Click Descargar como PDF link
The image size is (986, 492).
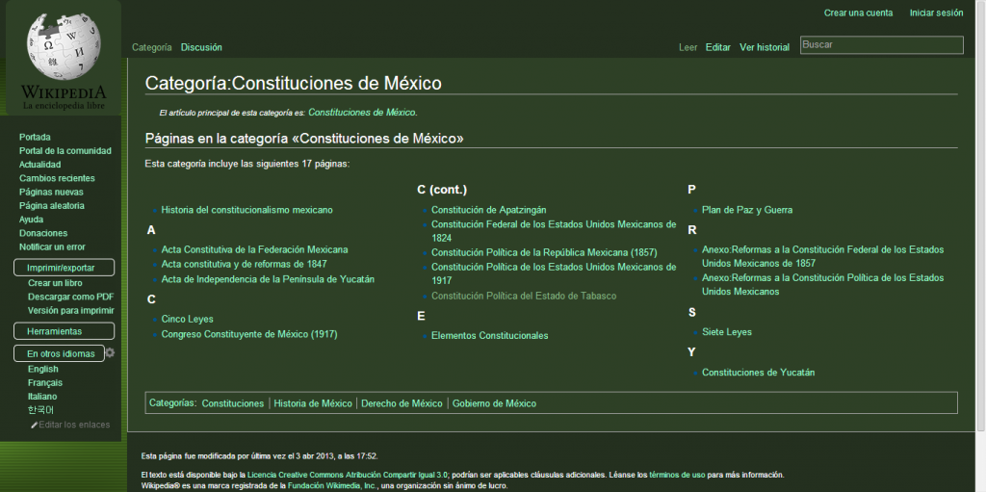[x=71, y=297]
